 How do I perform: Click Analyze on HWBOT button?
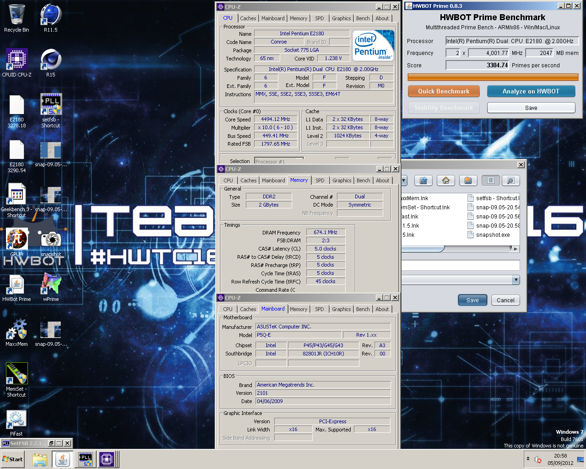tap(531, 91)
